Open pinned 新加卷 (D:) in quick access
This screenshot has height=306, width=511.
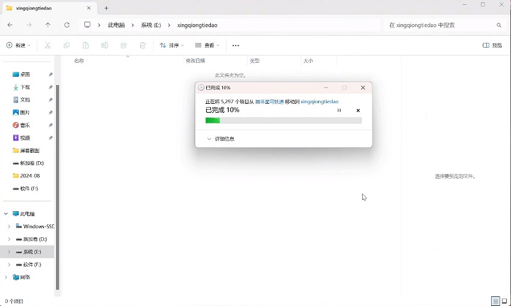click(30, 163)
